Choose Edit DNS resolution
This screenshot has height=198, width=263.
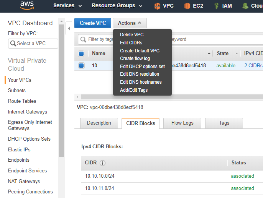[x=140, y=74]
